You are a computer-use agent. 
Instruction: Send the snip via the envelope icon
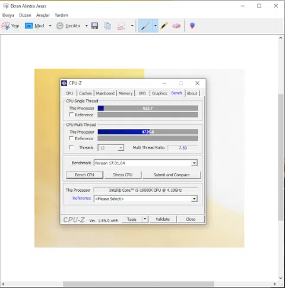[x=121, y=26]
